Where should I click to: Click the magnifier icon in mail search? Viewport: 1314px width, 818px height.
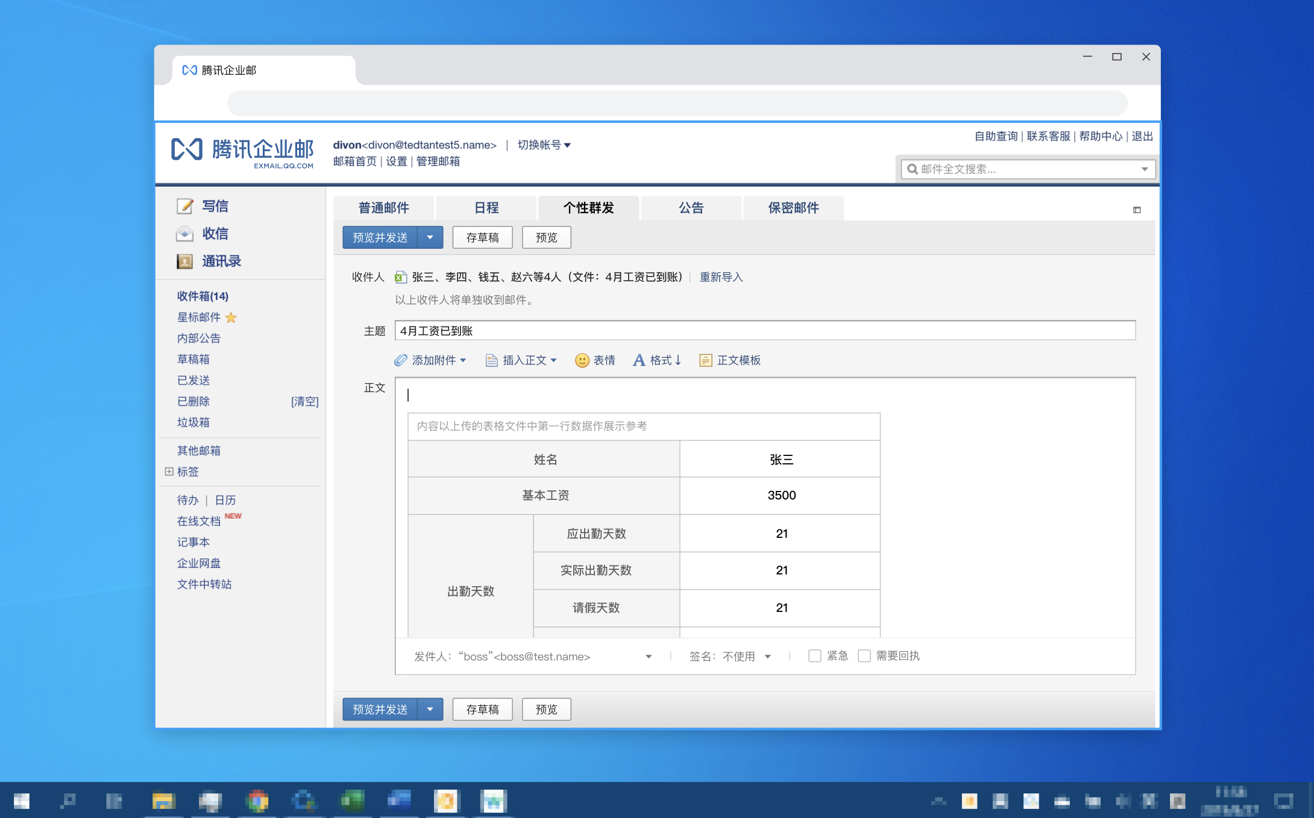click(x=913, y=169)
